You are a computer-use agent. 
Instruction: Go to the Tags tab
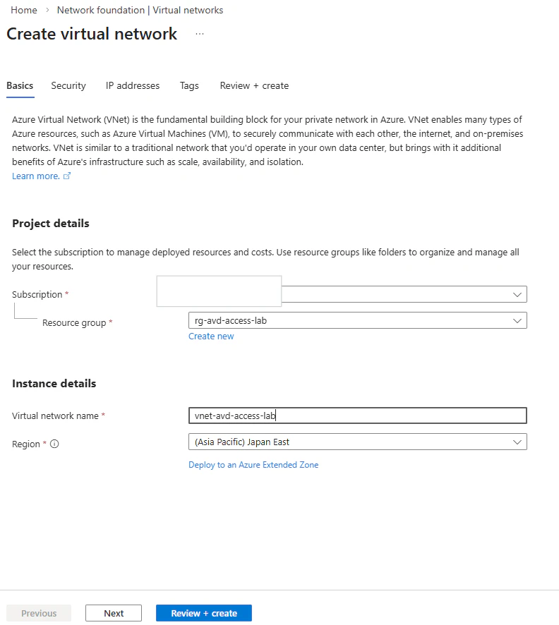[x=189, y=85]
